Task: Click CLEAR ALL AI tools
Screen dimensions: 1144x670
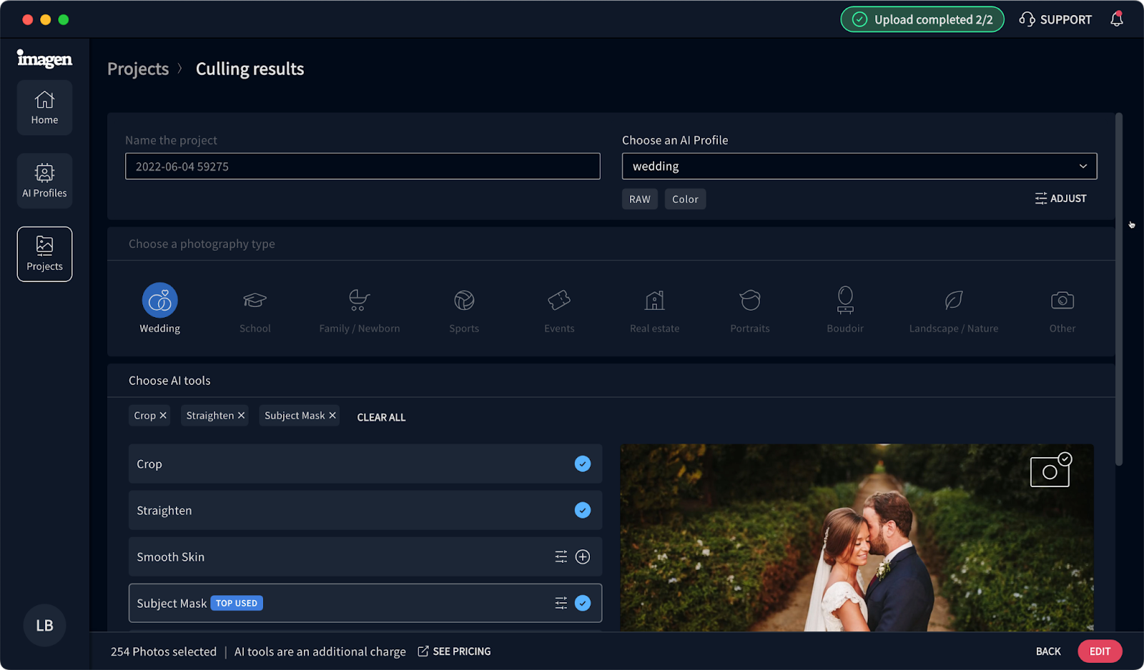Action: 381,417
